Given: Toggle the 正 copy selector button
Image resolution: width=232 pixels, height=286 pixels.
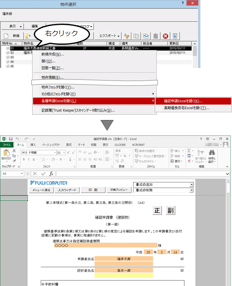Looking at the screenshot, I should (157, 210).
